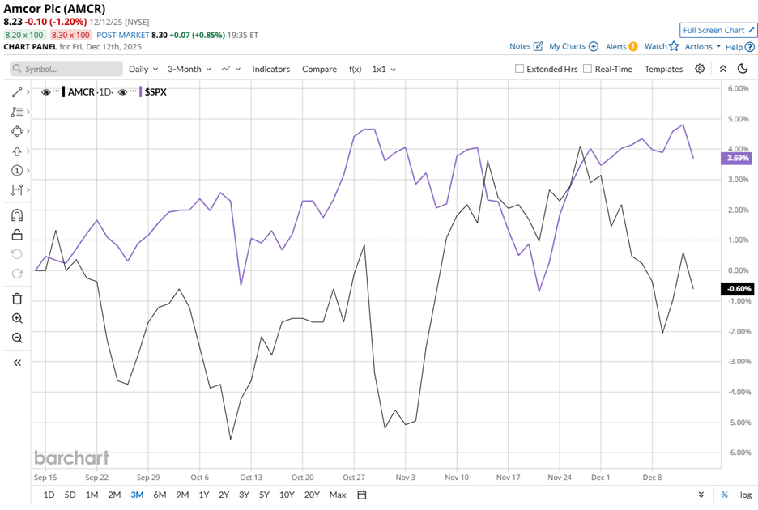Image resolution: width=758 pixels, height=510 pixels.
Task: Collapse the drawing tools sidebar
Action: 17,363
